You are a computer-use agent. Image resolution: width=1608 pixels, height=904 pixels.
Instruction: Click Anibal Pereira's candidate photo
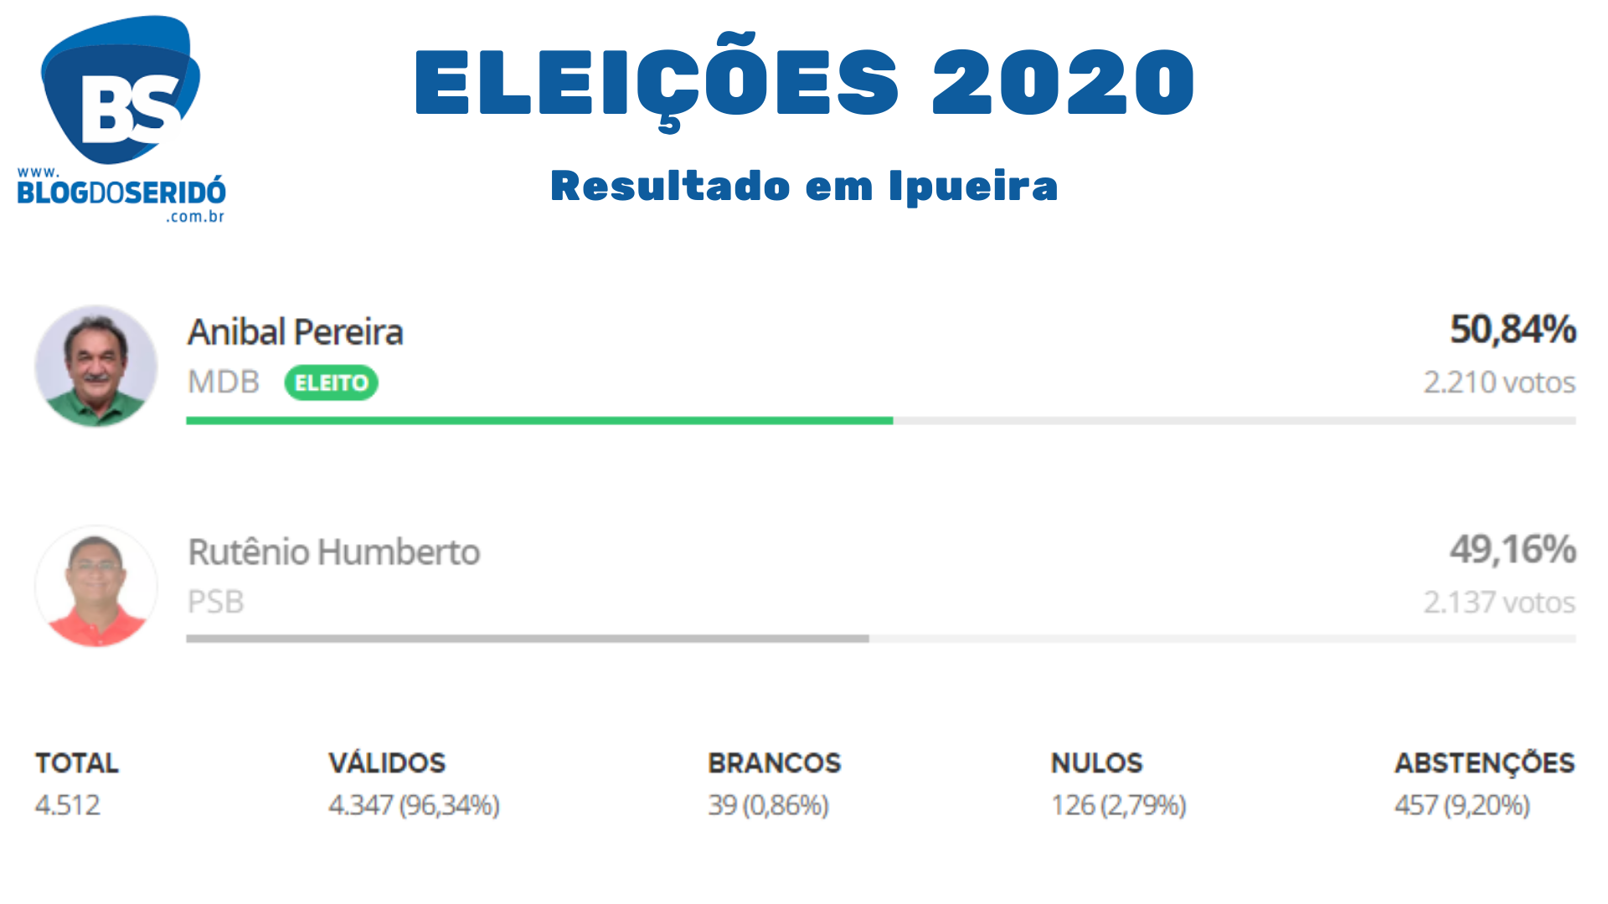[96, 367]
